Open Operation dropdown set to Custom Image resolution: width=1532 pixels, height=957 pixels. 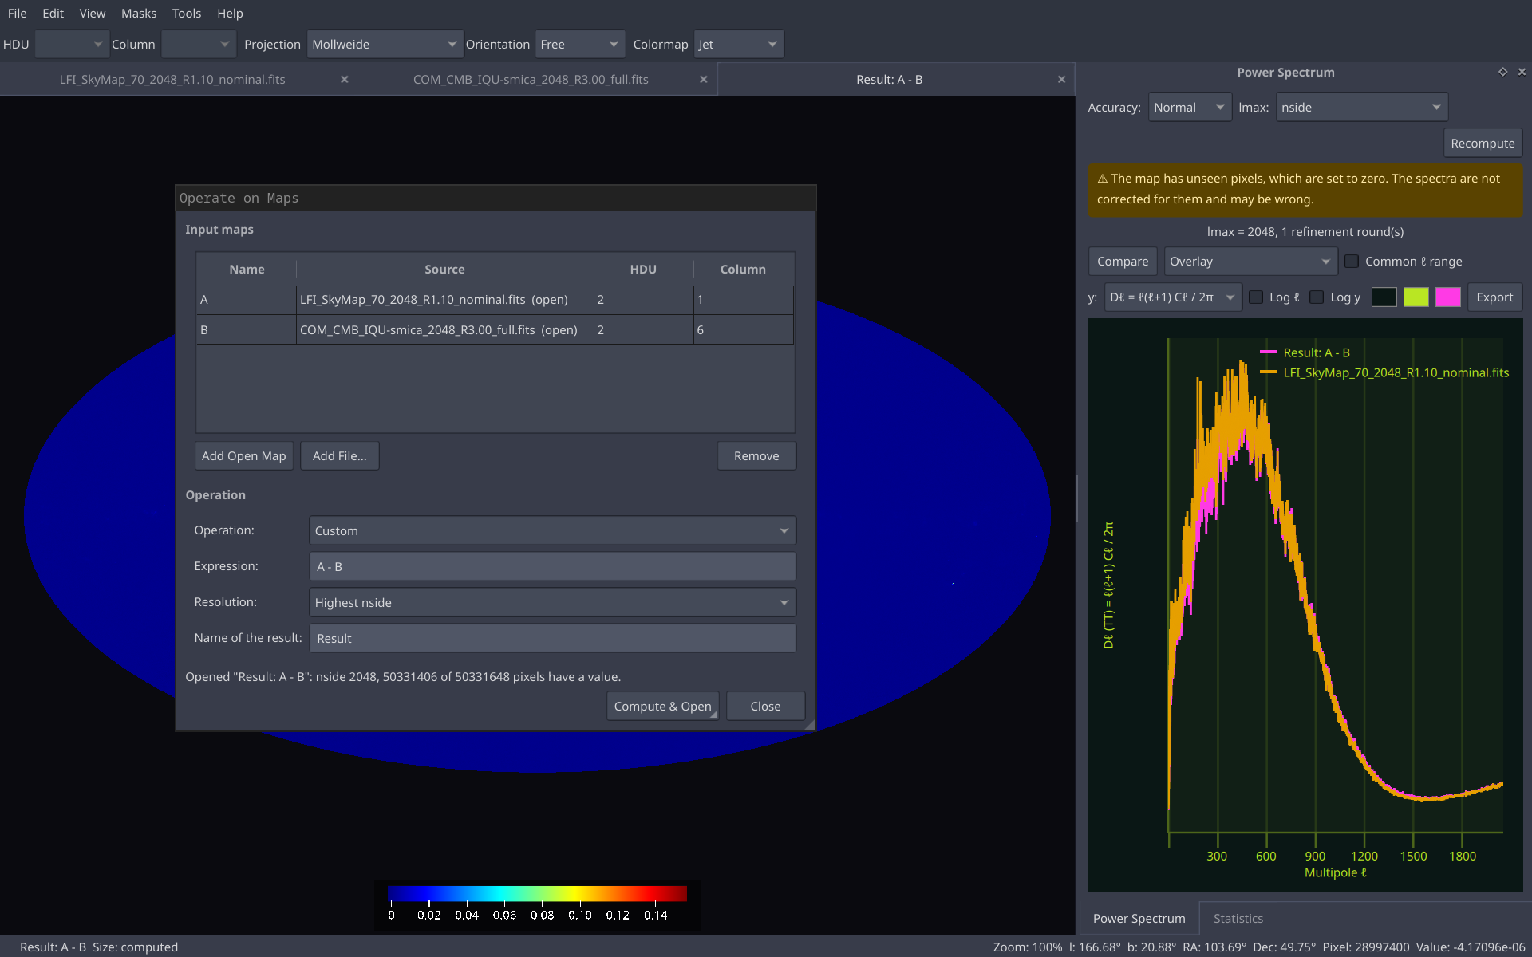pos(552,531)
